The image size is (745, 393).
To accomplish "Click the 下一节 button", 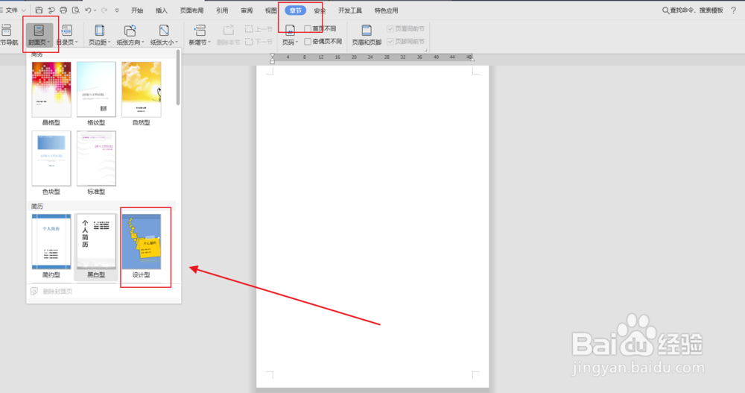I will (x=259, y=42).
